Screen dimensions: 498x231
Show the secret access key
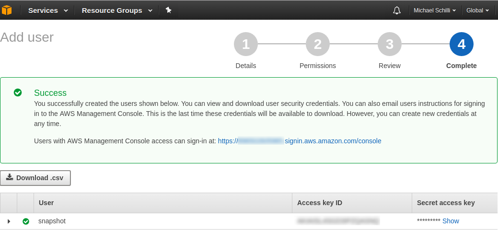pyautogui.click(x=451, y=221)
